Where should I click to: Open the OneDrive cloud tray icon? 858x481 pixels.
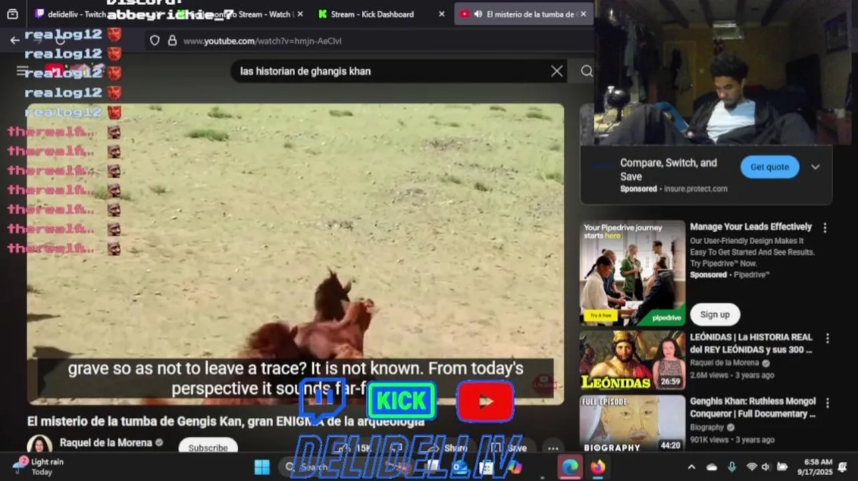(x=712, y=467)
